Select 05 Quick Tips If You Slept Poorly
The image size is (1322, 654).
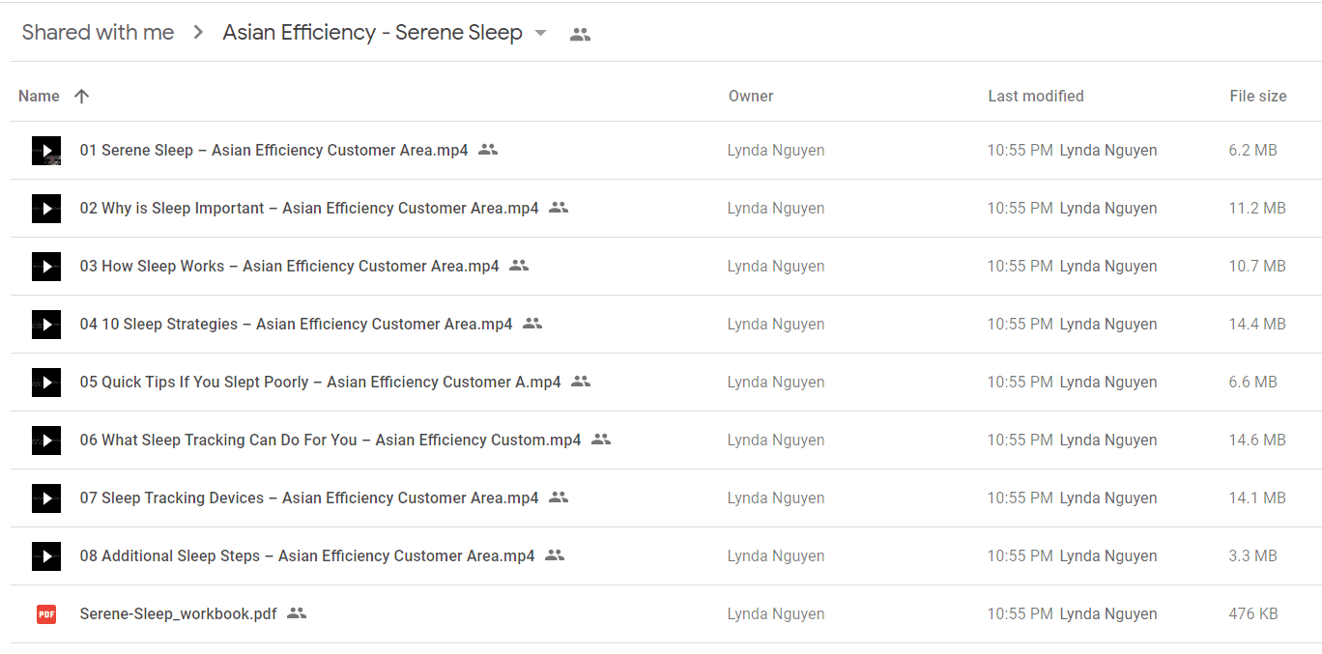(320, 382)
